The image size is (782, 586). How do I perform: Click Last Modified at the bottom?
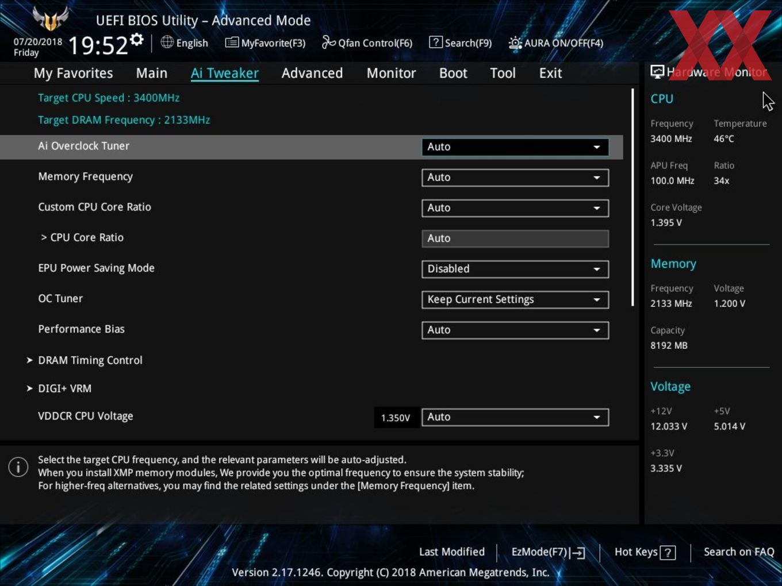[x=452, y=552]
